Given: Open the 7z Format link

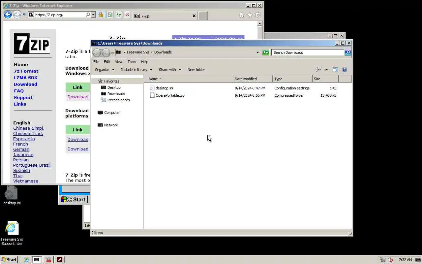Looking at the screenshot, I should (26, 71).
